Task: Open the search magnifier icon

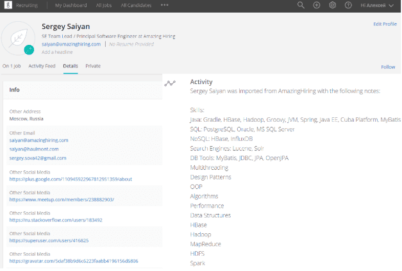Action: point(301,5)
